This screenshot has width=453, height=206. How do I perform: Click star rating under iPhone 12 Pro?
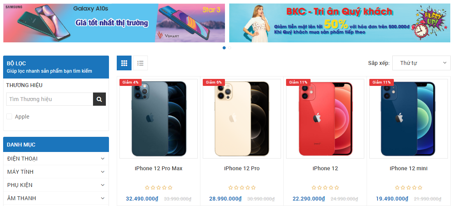pyautogui.click(x=242, y=187)
